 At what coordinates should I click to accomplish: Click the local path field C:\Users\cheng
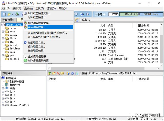point(126,73)
